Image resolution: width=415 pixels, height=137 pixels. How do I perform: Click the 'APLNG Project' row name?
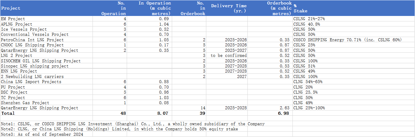[x=46, y=24]
